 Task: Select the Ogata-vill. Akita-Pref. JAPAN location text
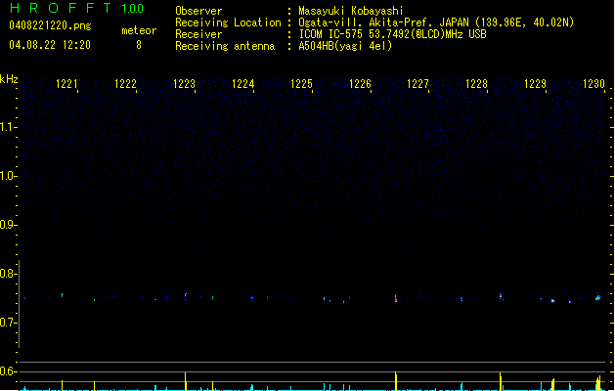pos(436,22)
